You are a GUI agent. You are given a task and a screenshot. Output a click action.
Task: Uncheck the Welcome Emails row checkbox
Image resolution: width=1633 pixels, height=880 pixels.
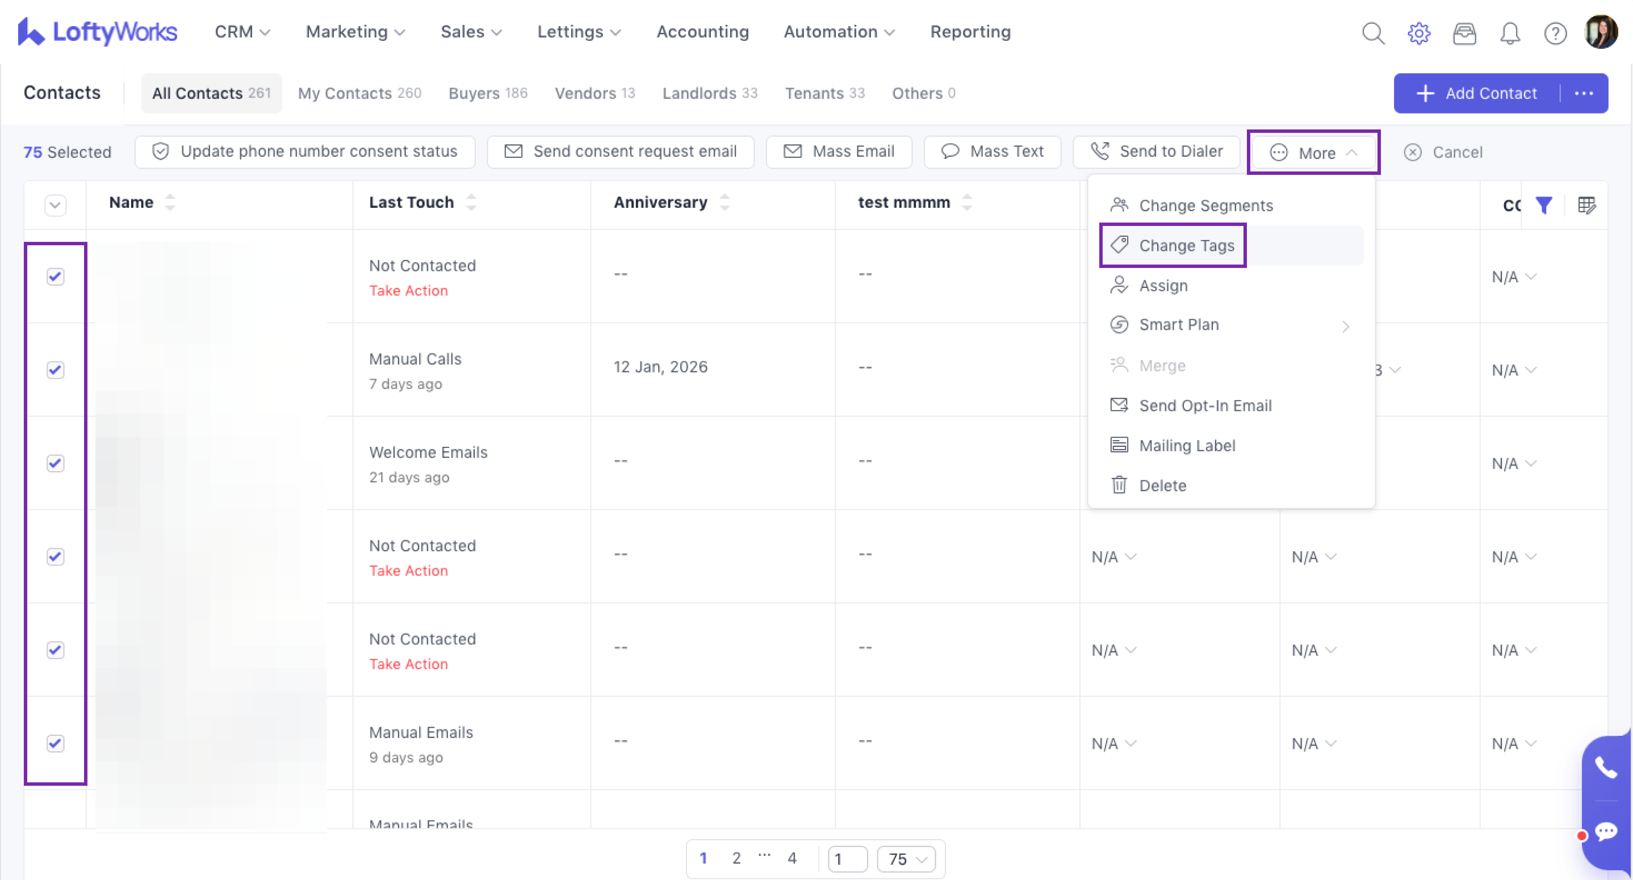pyautogui.click(x=55, y=463)
